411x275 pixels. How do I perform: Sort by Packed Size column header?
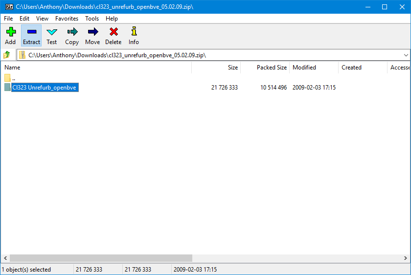coord(265,68)
